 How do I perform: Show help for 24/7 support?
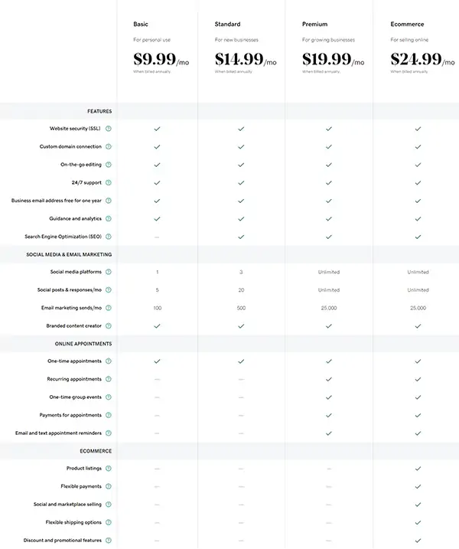[109, 182]
